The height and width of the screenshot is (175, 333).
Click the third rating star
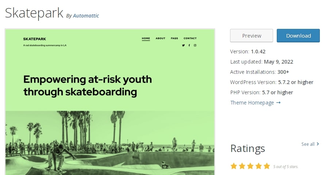[x=250, y=166]
